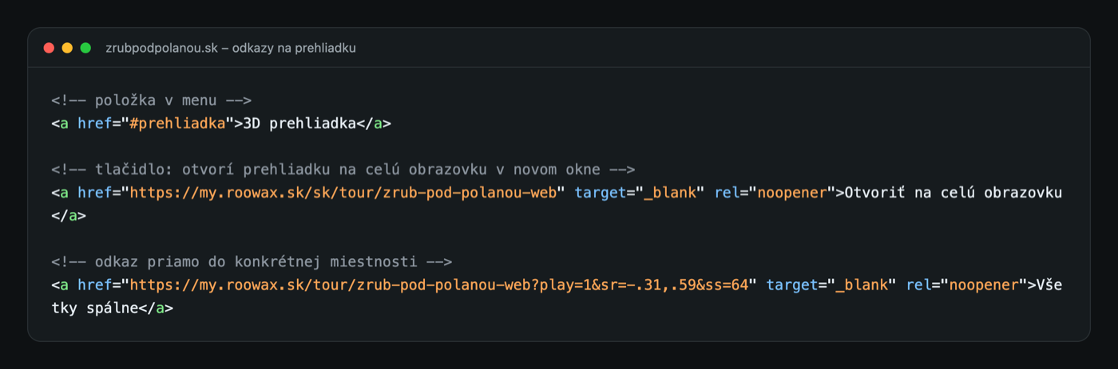Click the URL ending in '/sk/tour/zrub-pod-polanou-web'

pos(347,193)
